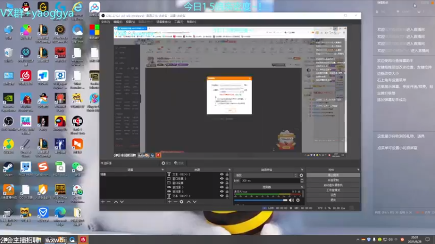
Task: Open audio mixer channel settings gear
Action: click(298, 200)
